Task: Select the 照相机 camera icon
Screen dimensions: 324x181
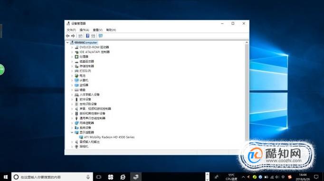Action: pyautogui.click(x=76, y=146)
